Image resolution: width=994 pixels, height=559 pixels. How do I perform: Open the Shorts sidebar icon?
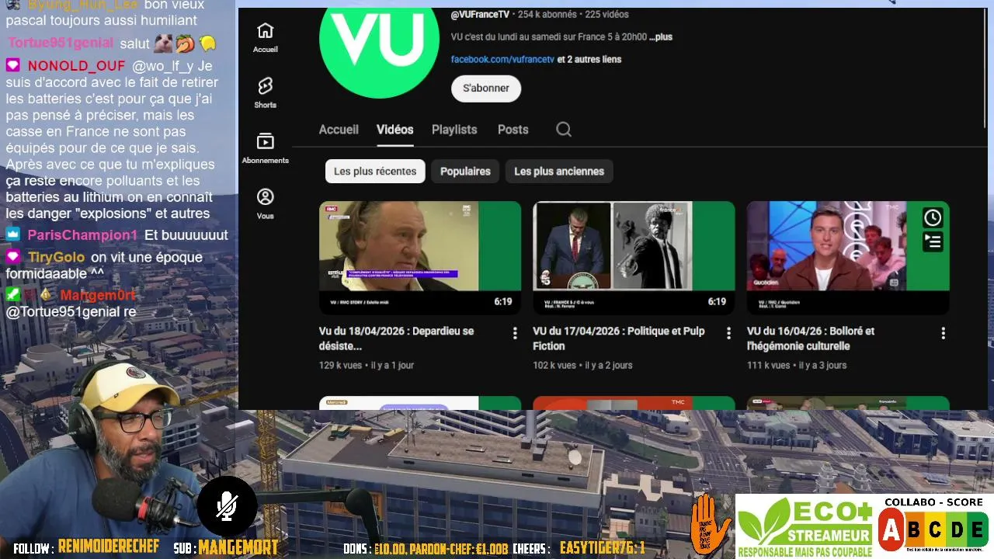tap(265, 86)
